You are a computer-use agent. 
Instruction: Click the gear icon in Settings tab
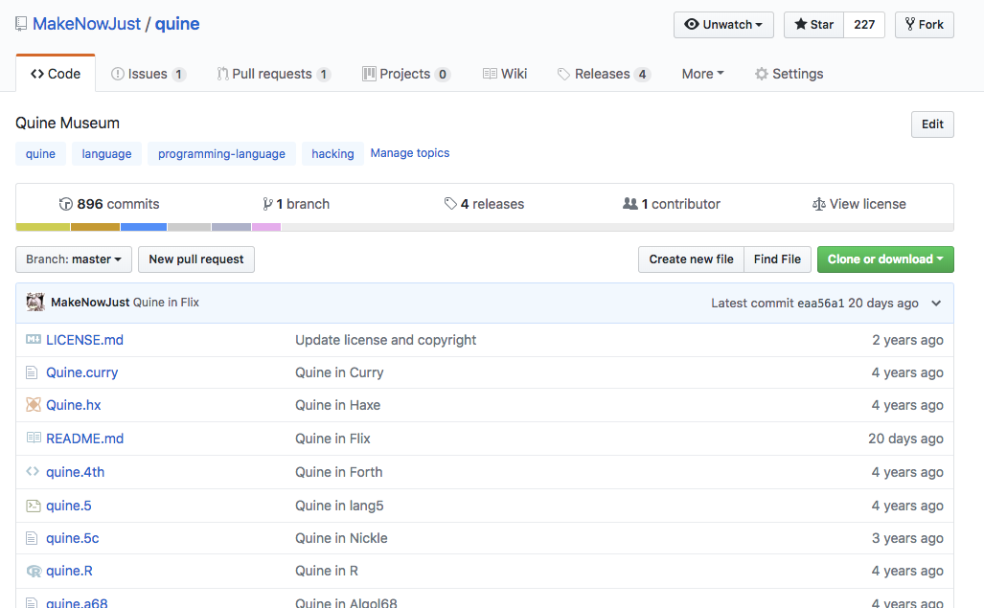pyautogui.click(x=761, y=74)
